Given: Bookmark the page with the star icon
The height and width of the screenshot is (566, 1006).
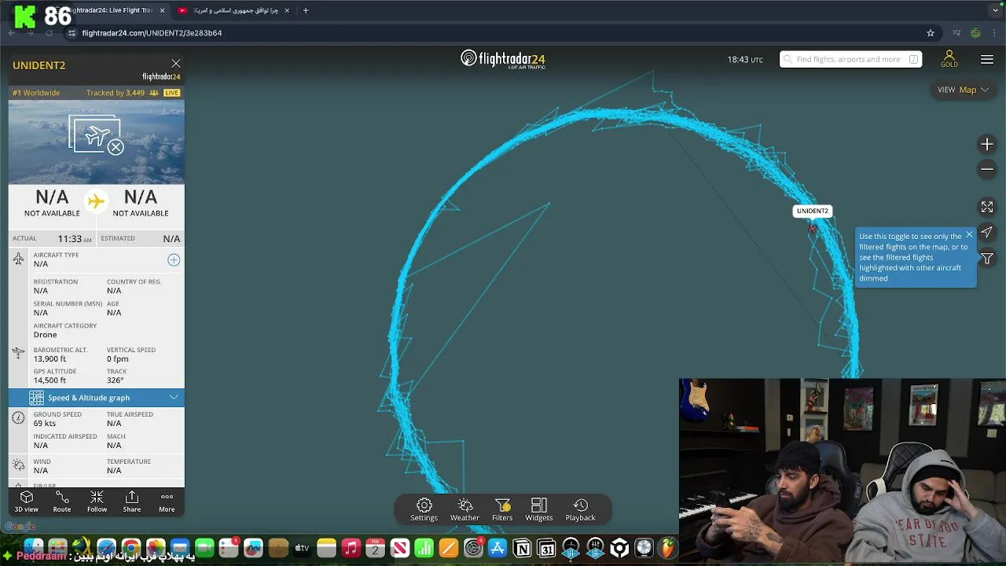Looking at the screenshot, I should point(931,33).
